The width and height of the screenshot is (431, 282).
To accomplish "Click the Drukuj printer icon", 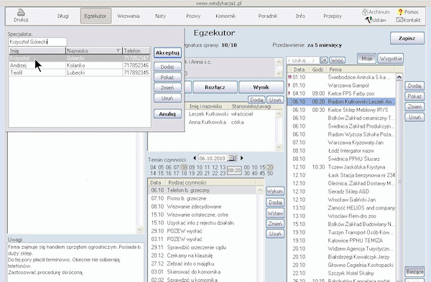I will tap(21, 12).
